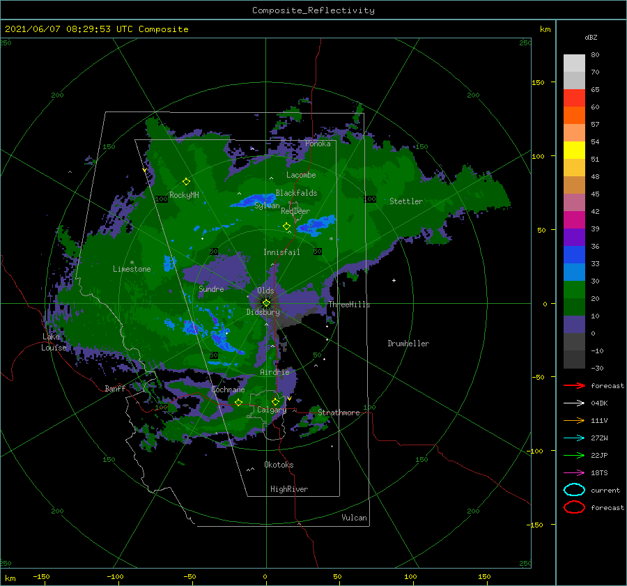
Task: Click the green 22JP arrow icon
Action: (574, 455)
